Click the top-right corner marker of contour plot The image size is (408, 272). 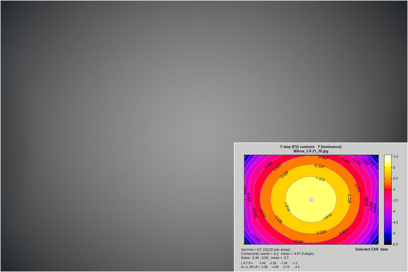click(377, 156)
